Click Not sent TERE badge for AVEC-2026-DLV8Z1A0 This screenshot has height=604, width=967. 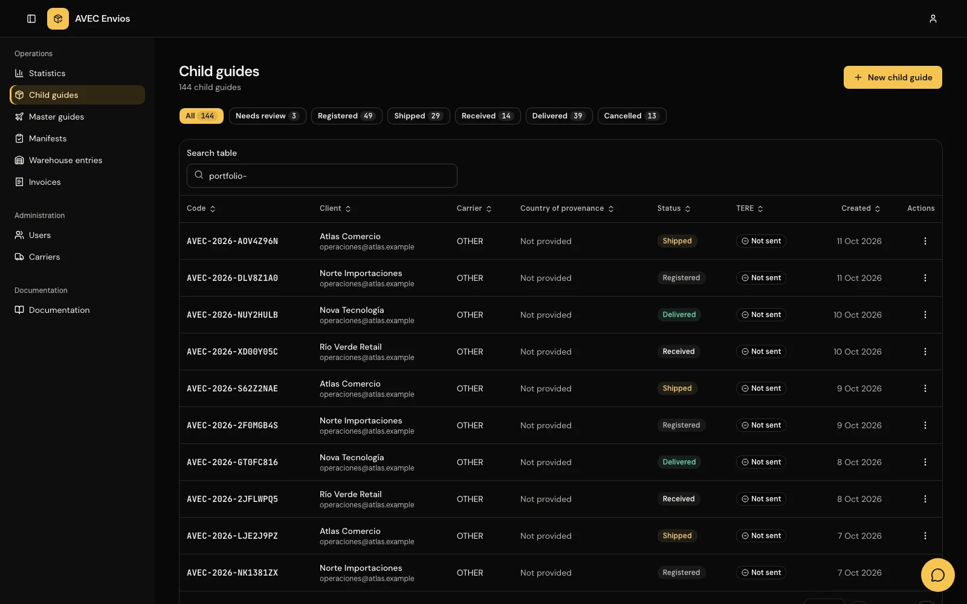pos(761,278)
